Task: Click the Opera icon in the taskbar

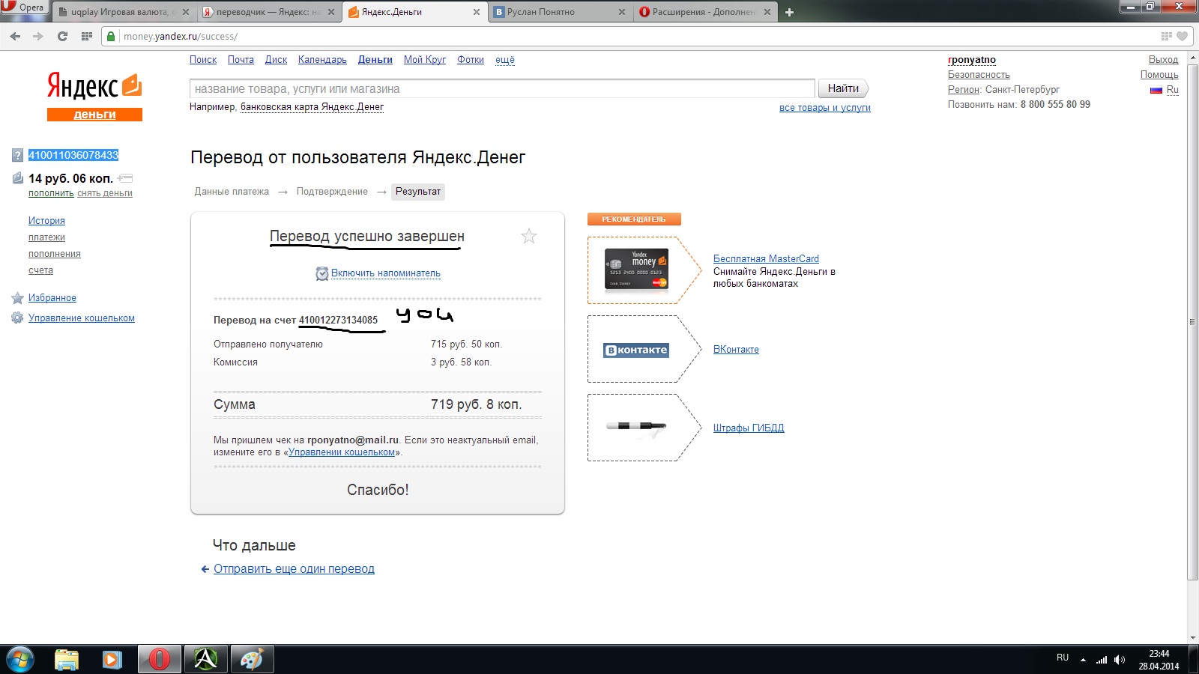Action: point(159,659)
